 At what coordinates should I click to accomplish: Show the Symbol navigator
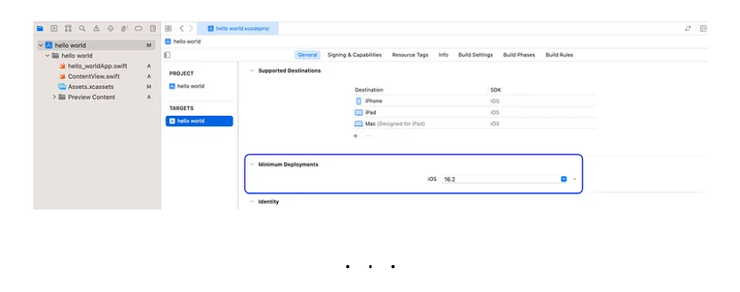68,29
